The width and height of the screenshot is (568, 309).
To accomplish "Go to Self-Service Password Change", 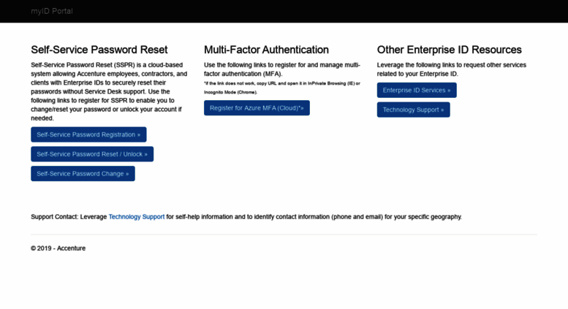I will pyautogui.click(x=83, y=174).
